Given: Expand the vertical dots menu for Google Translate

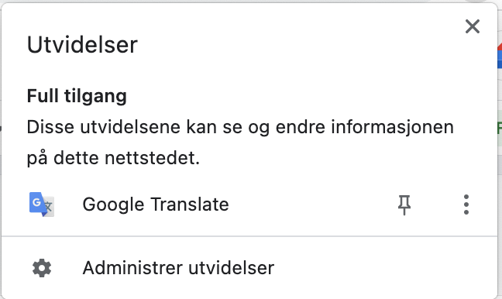Looking at the screenshot, I should (466, 204).
